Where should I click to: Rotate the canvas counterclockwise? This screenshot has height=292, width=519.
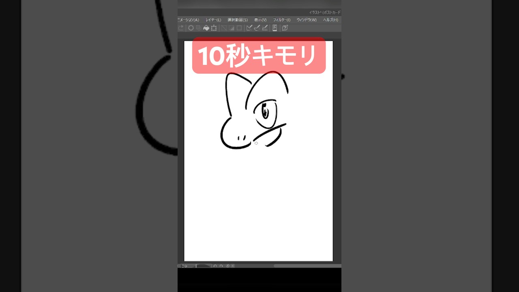pyautogui.click(x=214, y=266)
